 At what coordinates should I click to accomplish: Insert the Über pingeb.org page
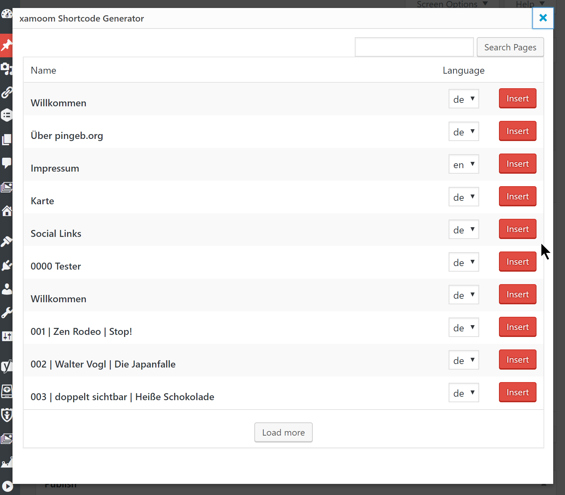(x=517, y=131)
